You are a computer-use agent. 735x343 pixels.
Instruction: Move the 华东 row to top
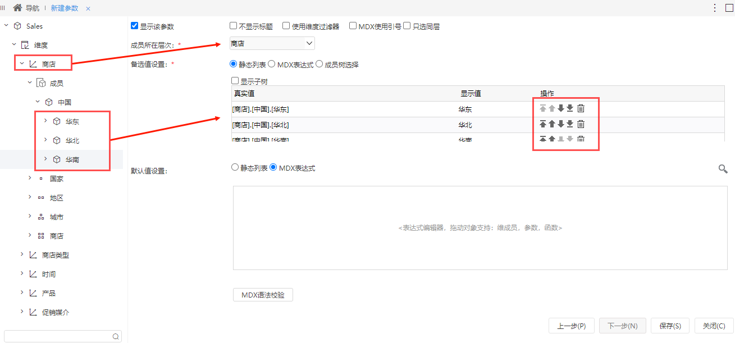[543, 108]
